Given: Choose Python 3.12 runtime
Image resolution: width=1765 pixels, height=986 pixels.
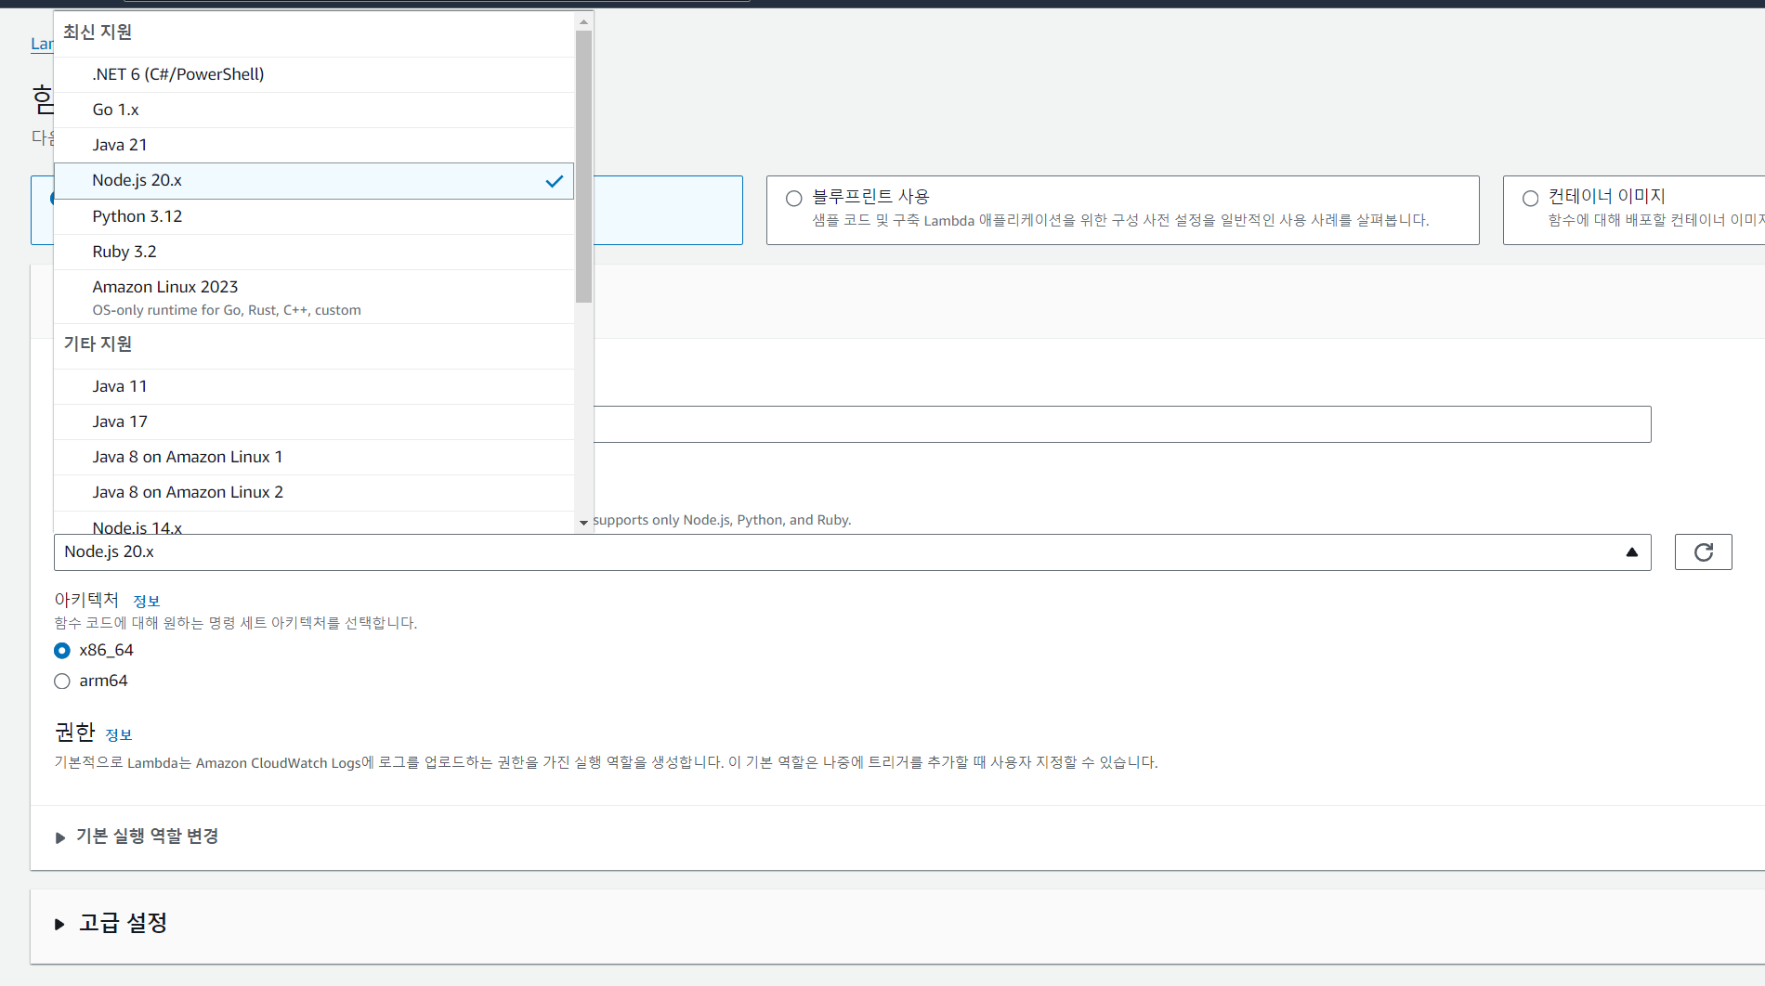Looking at the screenshot, I should pyautogui.click(x=314, y=216).
